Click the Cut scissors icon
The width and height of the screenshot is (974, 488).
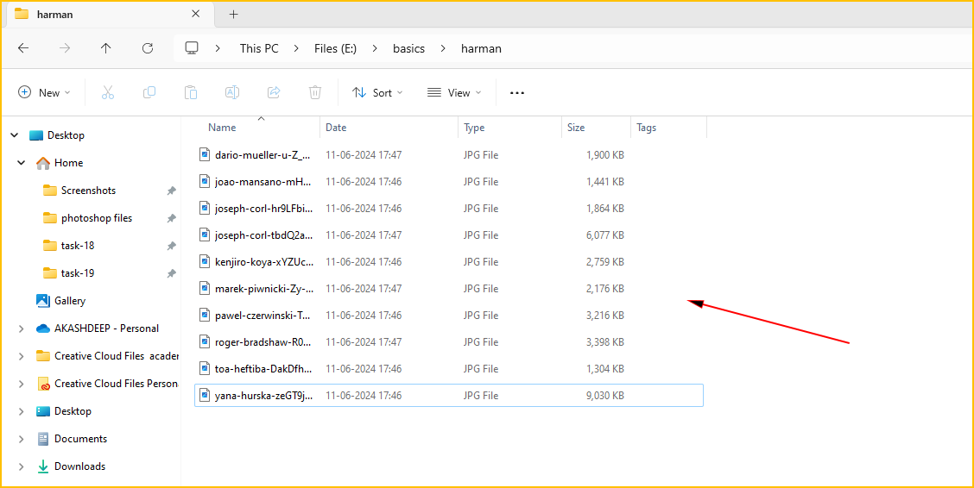[x=108, y=92]
